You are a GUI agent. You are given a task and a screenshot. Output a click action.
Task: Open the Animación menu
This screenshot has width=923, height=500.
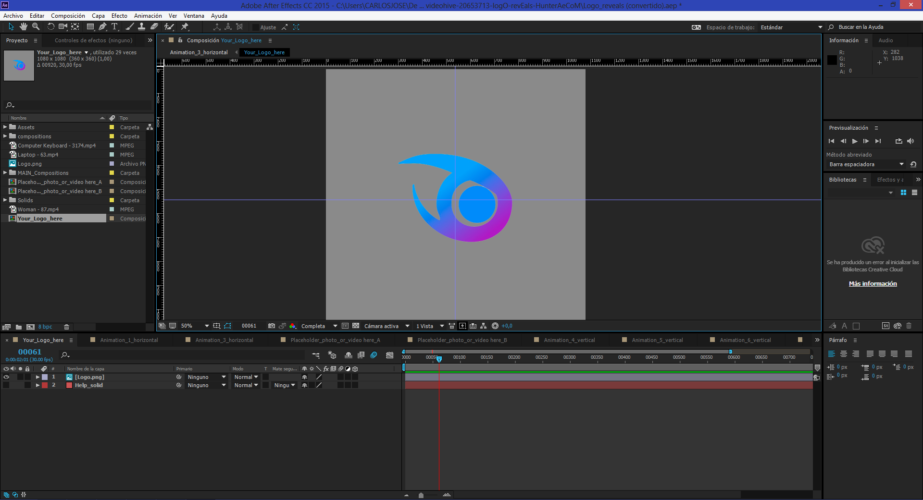148,16
